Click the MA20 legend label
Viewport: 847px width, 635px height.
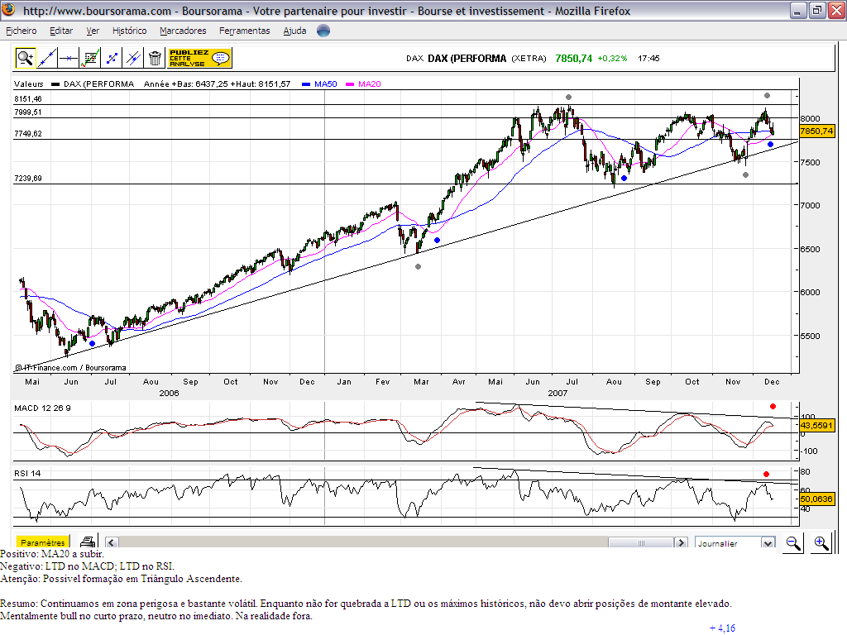370,84
